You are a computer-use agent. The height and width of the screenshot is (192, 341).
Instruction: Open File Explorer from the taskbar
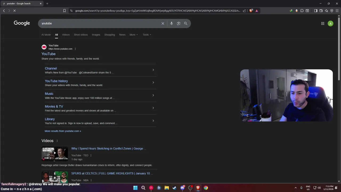tap(167, 188)
